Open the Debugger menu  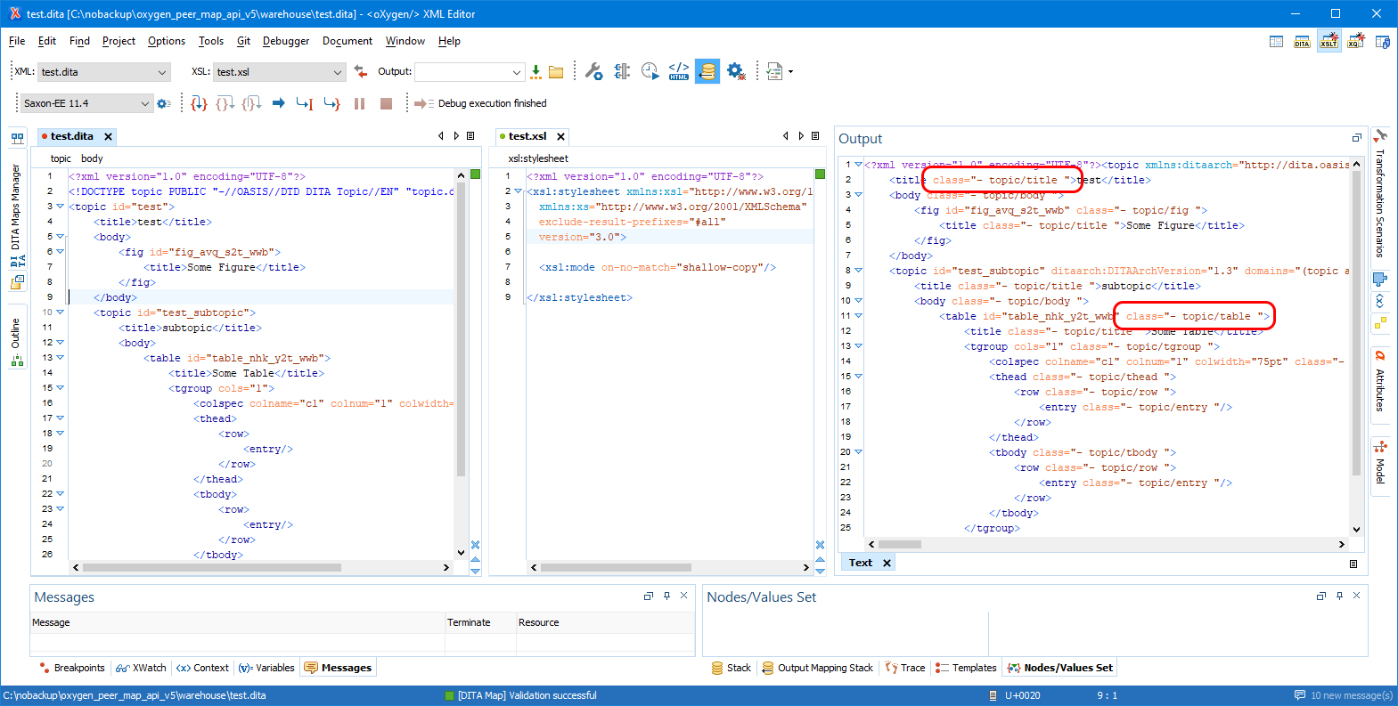point(286,41)
